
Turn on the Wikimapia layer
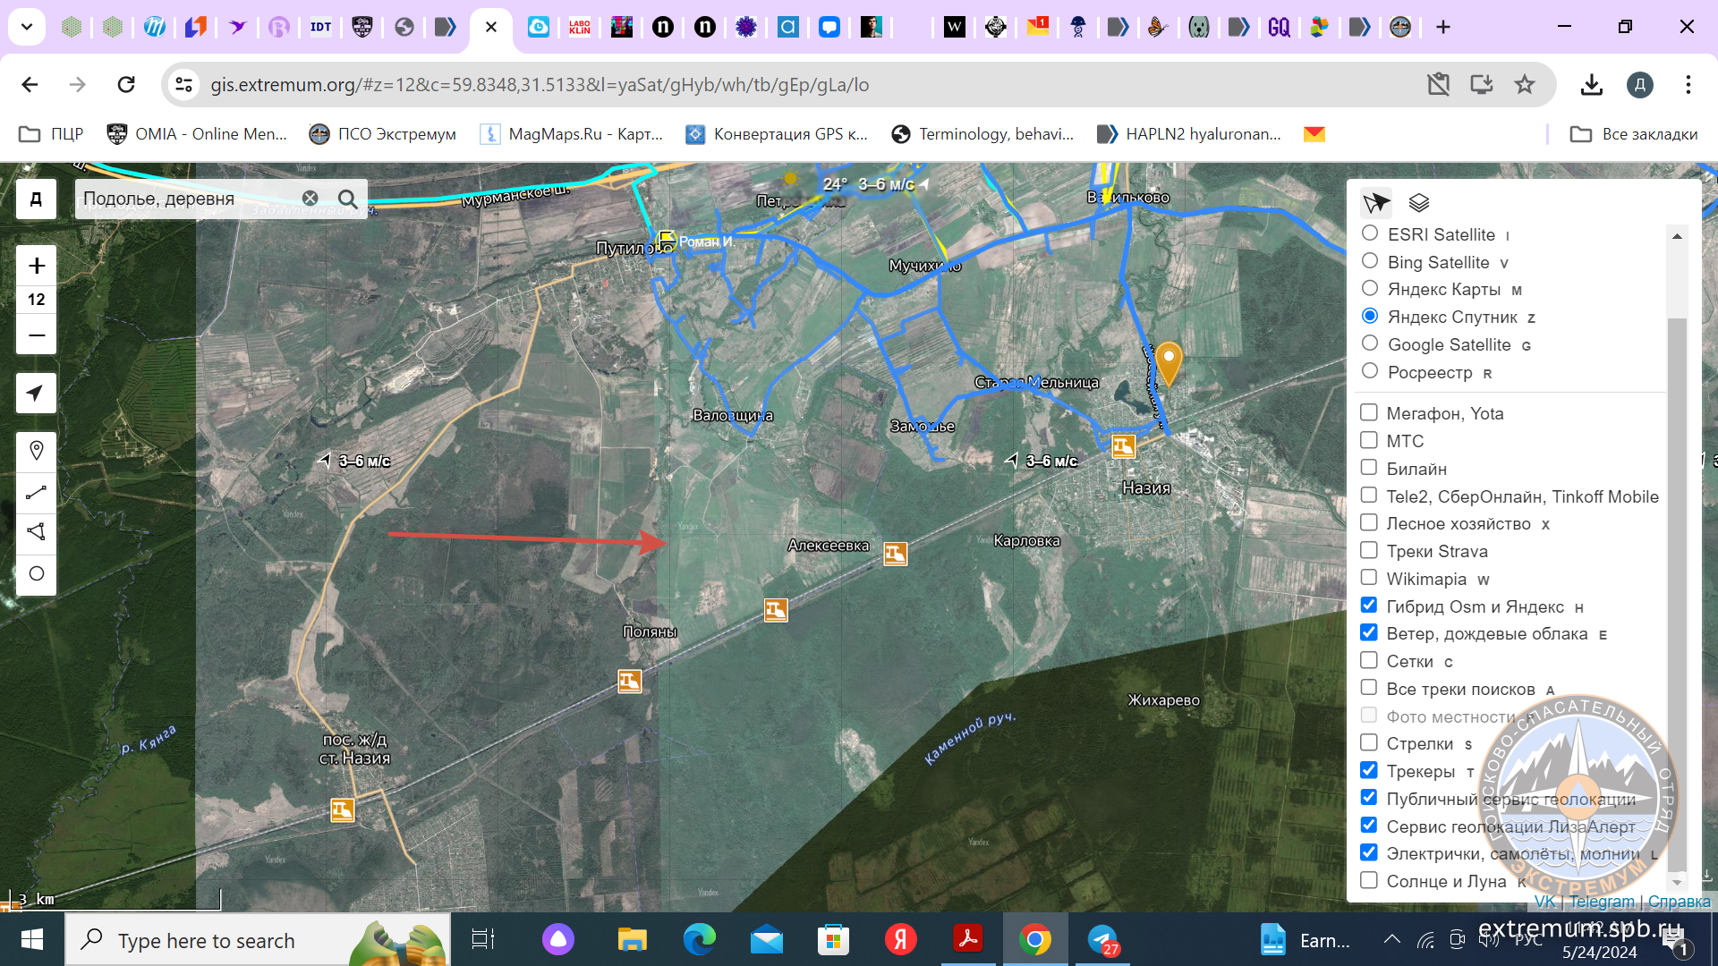coord(1369,578)
